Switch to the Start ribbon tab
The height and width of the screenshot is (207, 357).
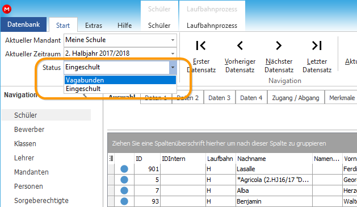[x=63, y=26]
